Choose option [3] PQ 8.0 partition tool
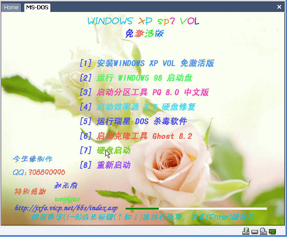 click(x=144, y=92)
